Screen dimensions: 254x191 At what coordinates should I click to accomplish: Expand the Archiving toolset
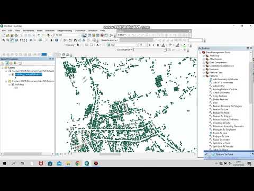tap(204, 56)
